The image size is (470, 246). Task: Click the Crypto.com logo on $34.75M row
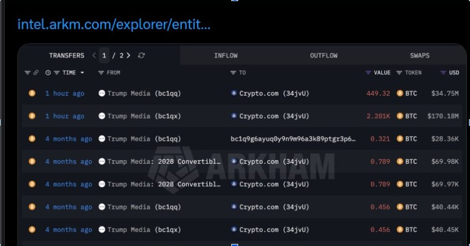(x=234, y=93)
